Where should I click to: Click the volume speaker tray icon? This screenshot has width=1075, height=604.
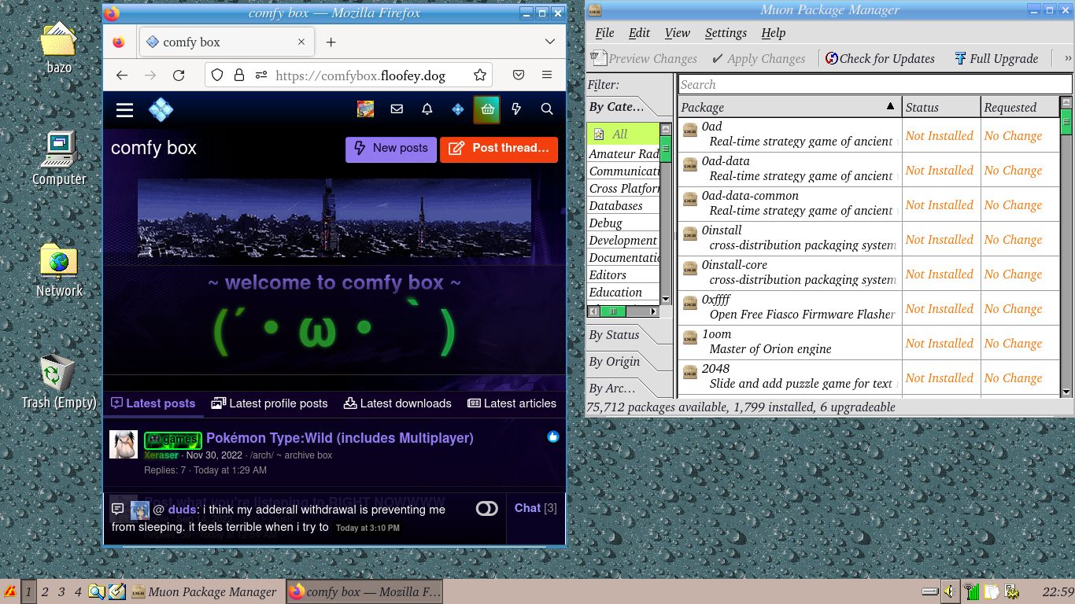click(950, 591)
